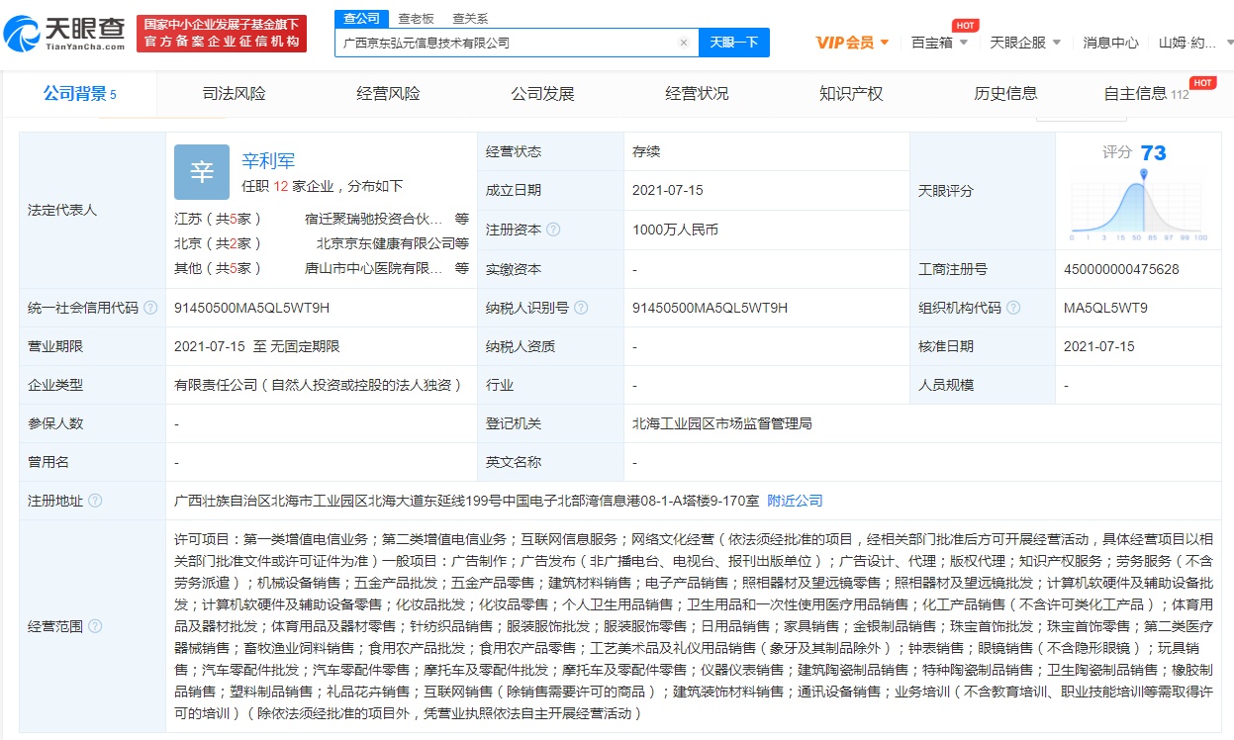
Task: Open the 经营状况 tab
Action: (698, 94)
